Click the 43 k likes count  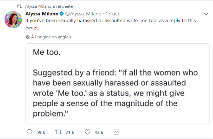(99, 132)
